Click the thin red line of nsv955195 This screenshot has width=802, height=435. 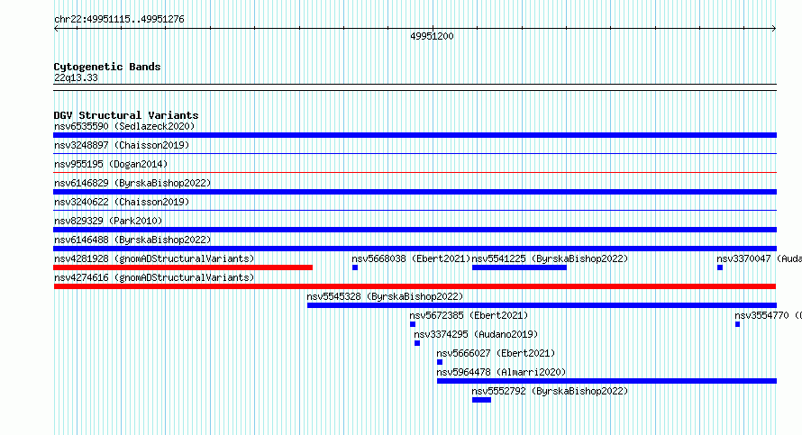[415, 173]
